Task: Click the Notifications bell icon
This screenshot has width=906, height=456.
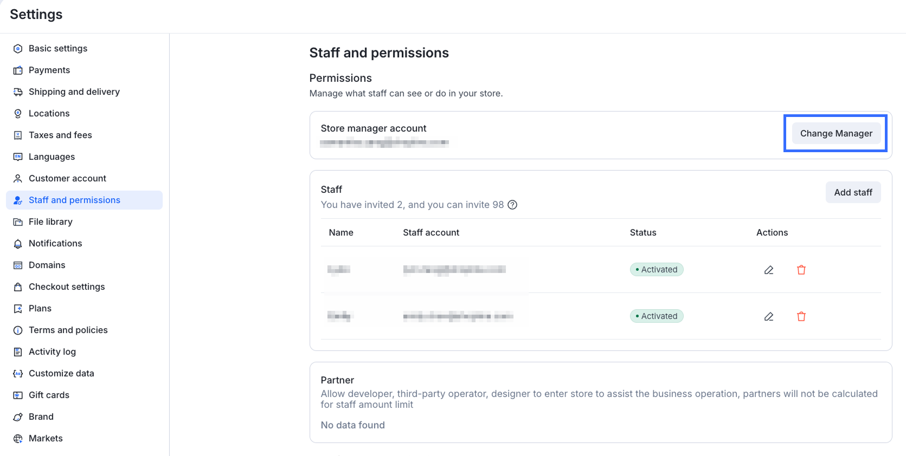Action: click(x=18, y=244)
